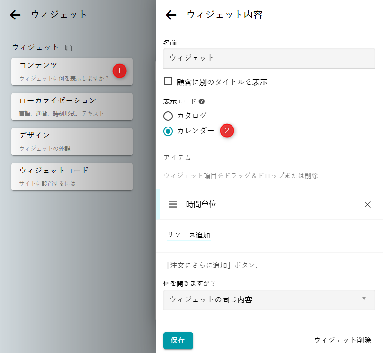The height and width of the screenshot is (353, 383).
Task: Click ウィジェット削除 link
Action: tap(343, 340)
